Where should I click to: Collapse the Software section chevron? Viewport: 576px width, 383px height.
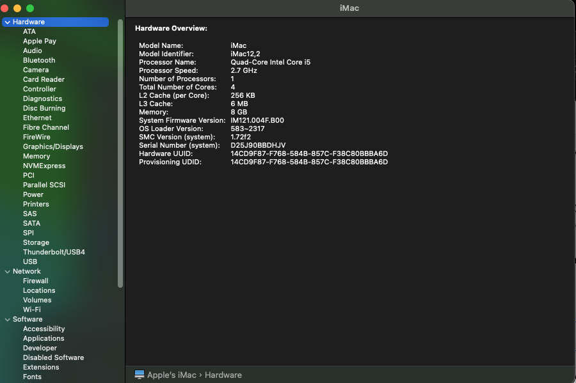pos(7,320)
